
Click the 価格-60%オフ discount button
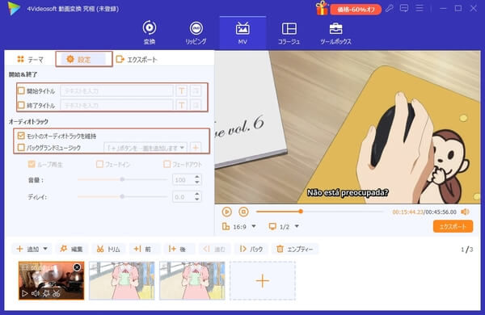tap(356, 10)
